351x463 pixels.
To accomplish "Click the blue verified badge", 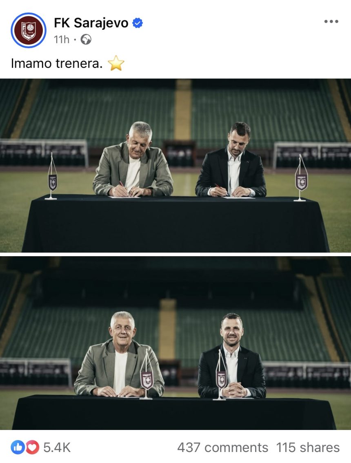I will (138, 23).
